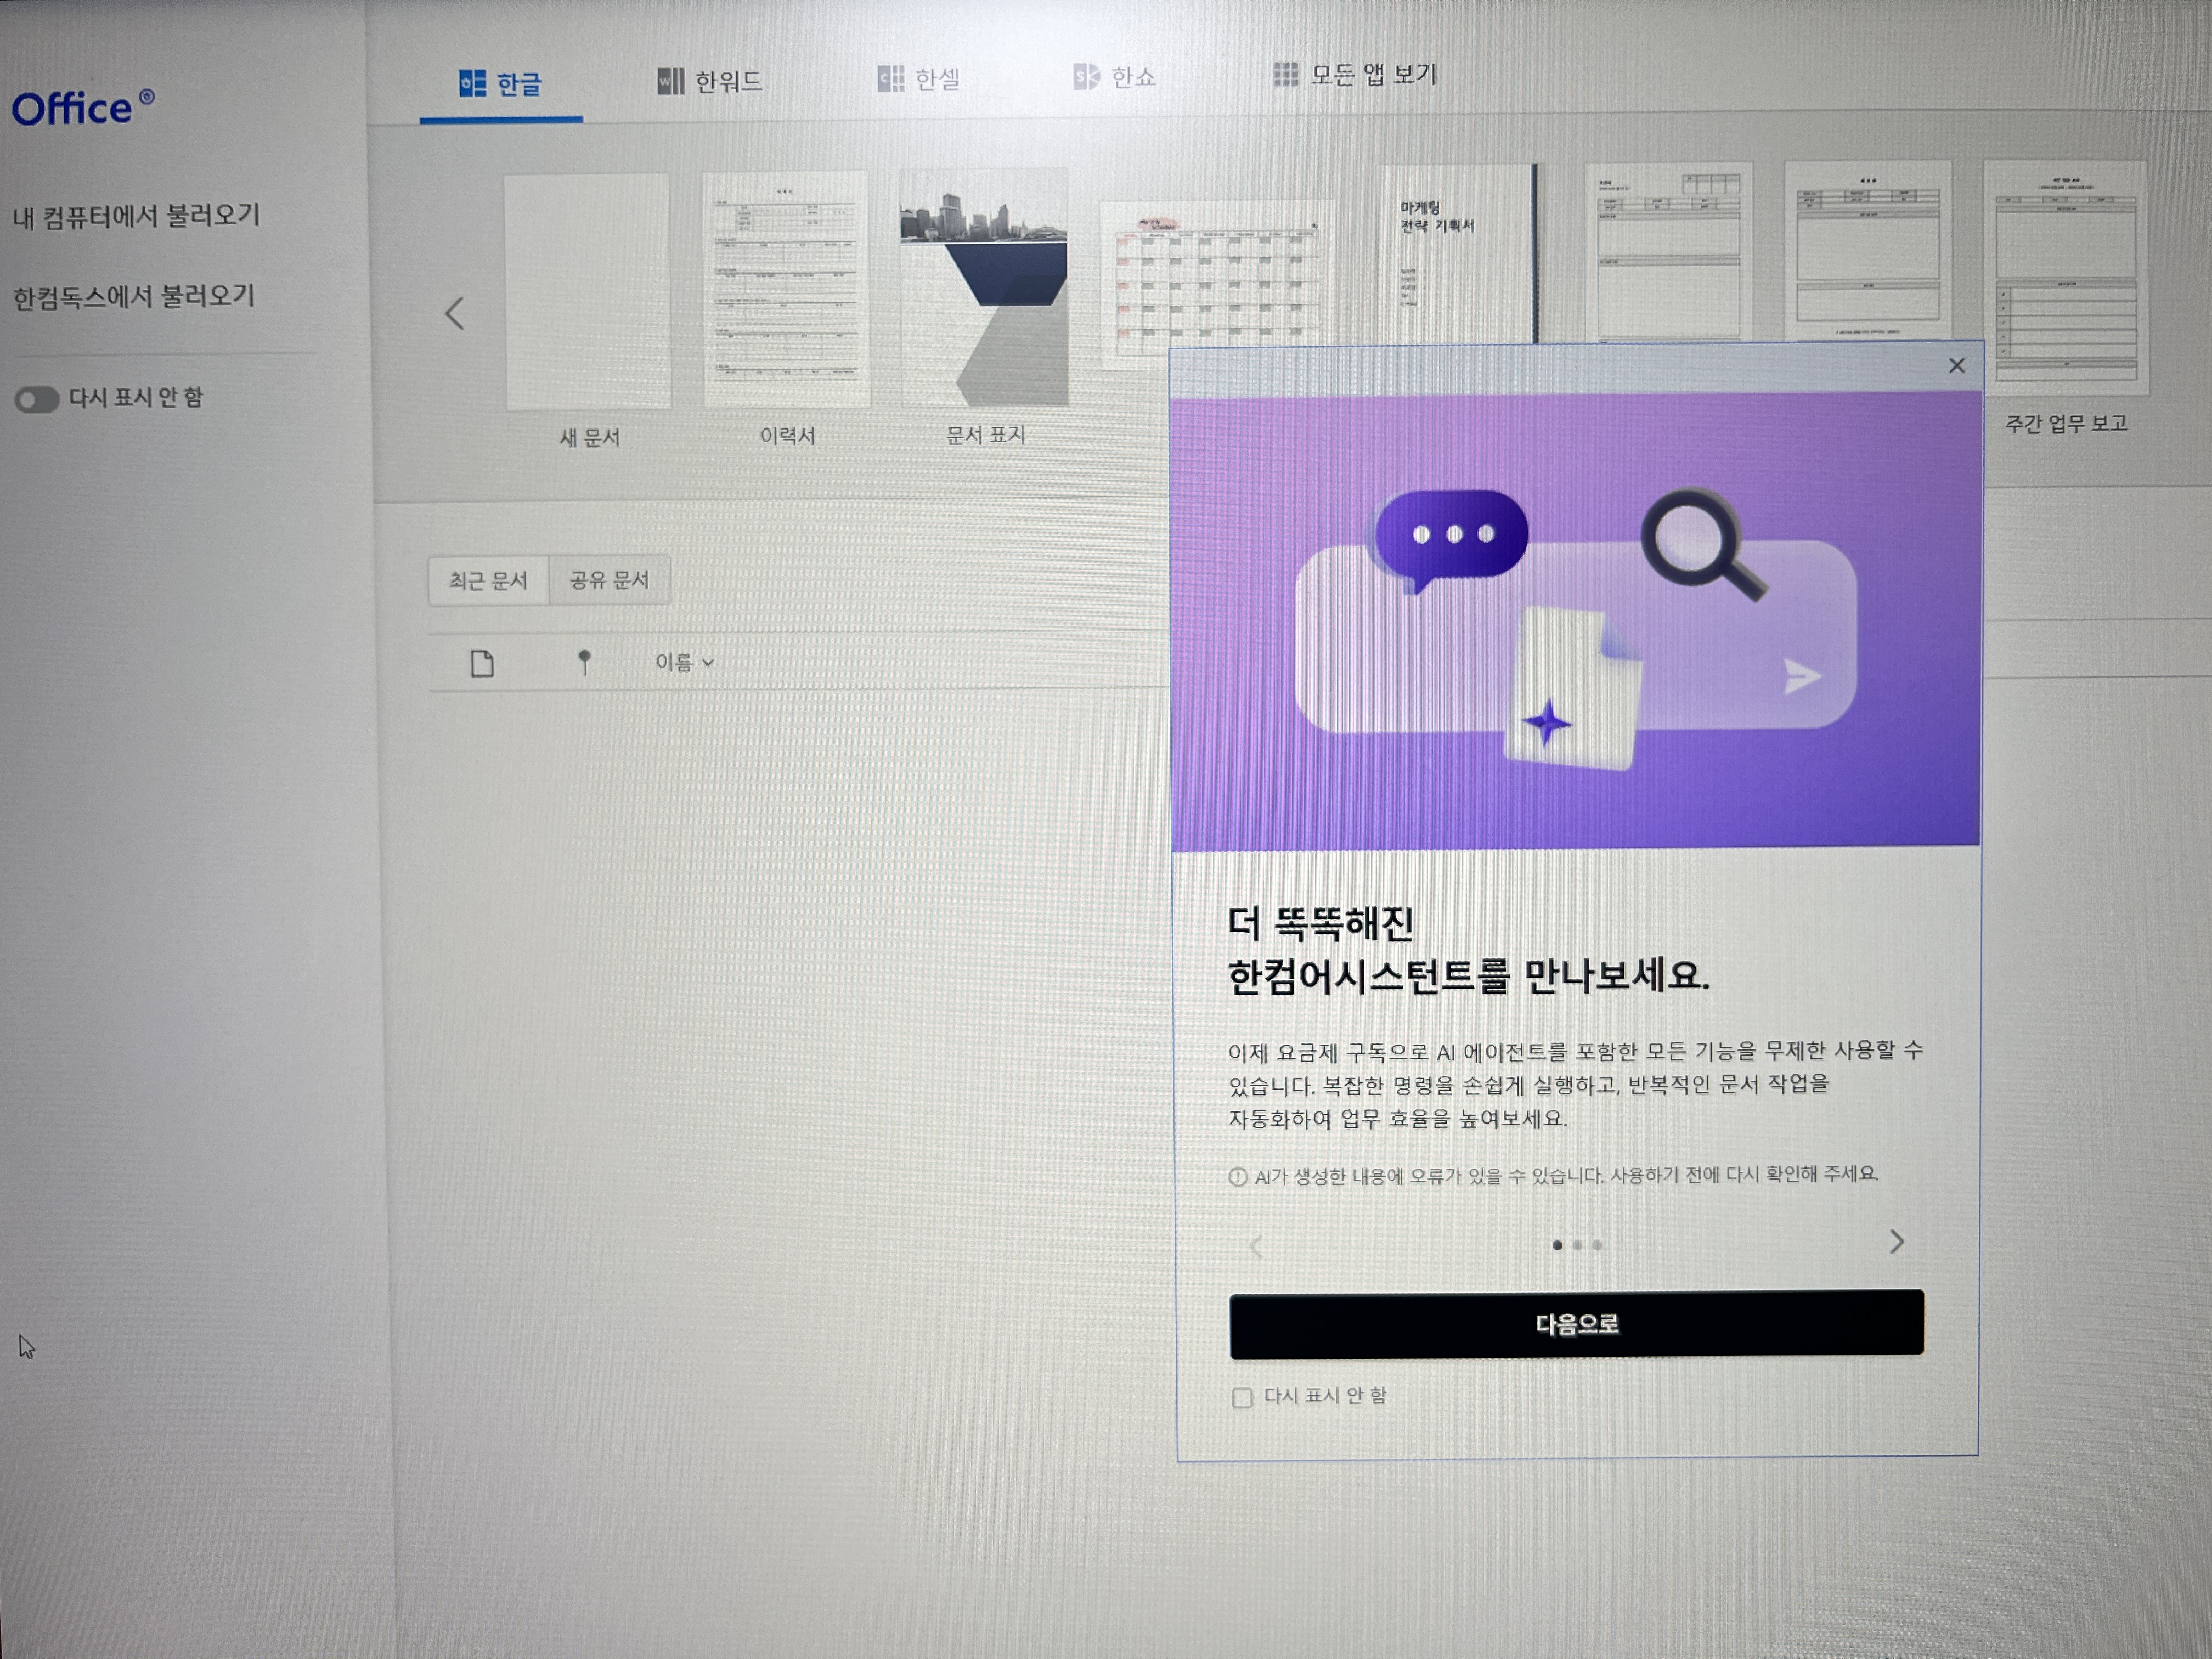Go to previous slide in popup
This screenshot has height=1659, width=2212.
click(1256, 1246)
